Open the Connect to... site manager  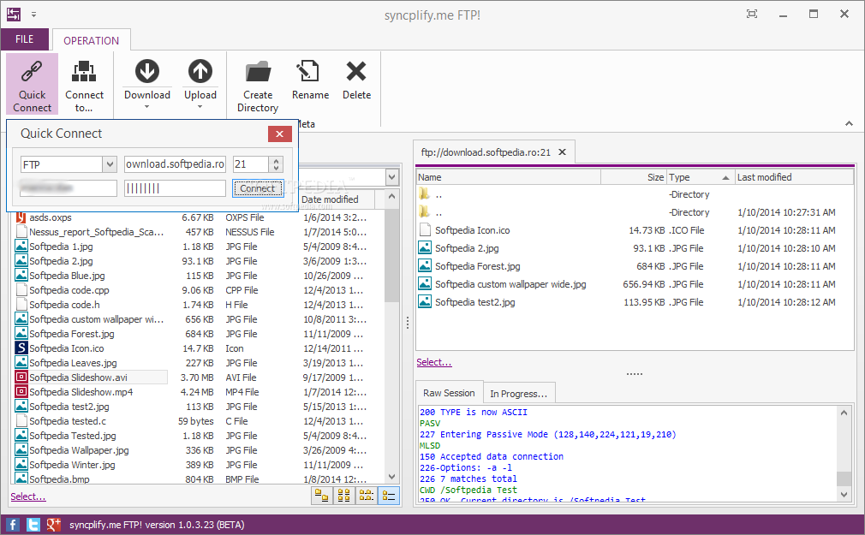pos(84,84)
